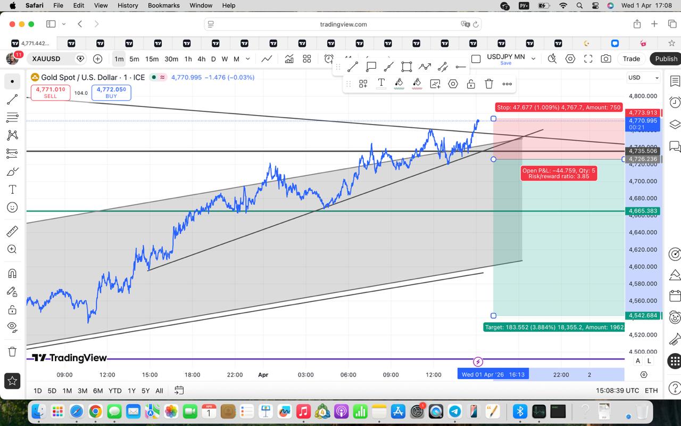Select the ruler measure tool

coord(12,231)
